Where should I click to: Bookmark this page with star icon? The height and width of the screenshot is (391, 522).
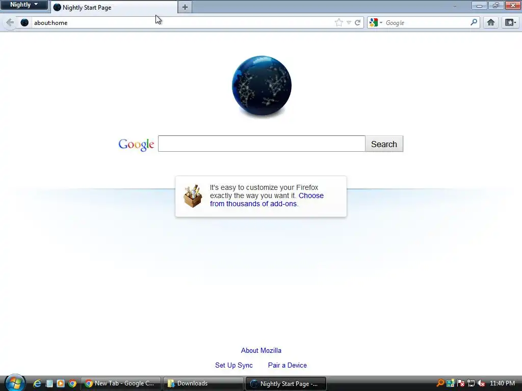[339, 22]
